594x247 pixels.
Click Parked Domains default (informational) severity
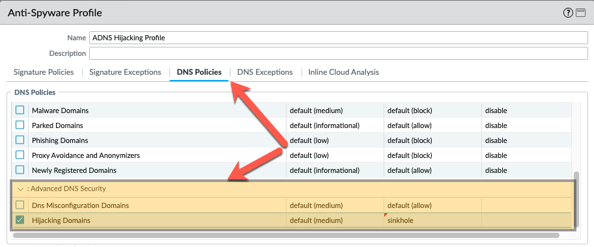pyautogui.click(x=335, y=125)
